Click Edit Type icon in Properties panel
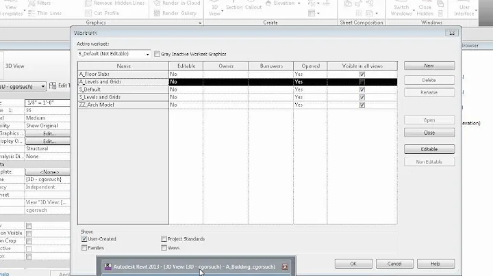 (x=53, y=85)
